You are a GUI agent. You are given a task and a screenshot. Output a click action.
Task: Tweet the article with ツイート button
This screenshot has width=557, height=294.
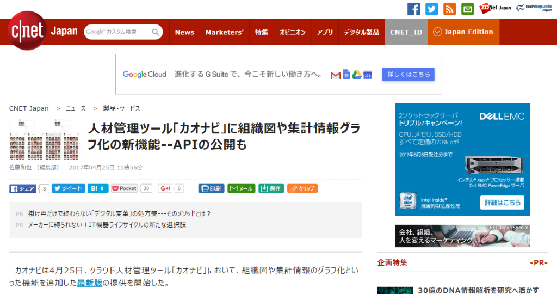click(68, 188)
